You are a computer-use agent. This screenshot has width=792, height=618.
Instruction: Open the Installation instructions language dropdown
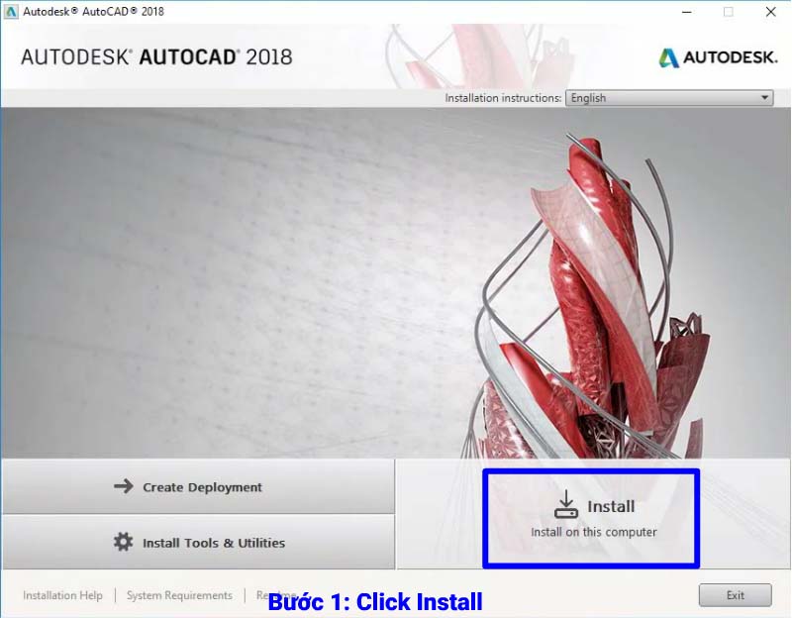click(x=669, y=98)
